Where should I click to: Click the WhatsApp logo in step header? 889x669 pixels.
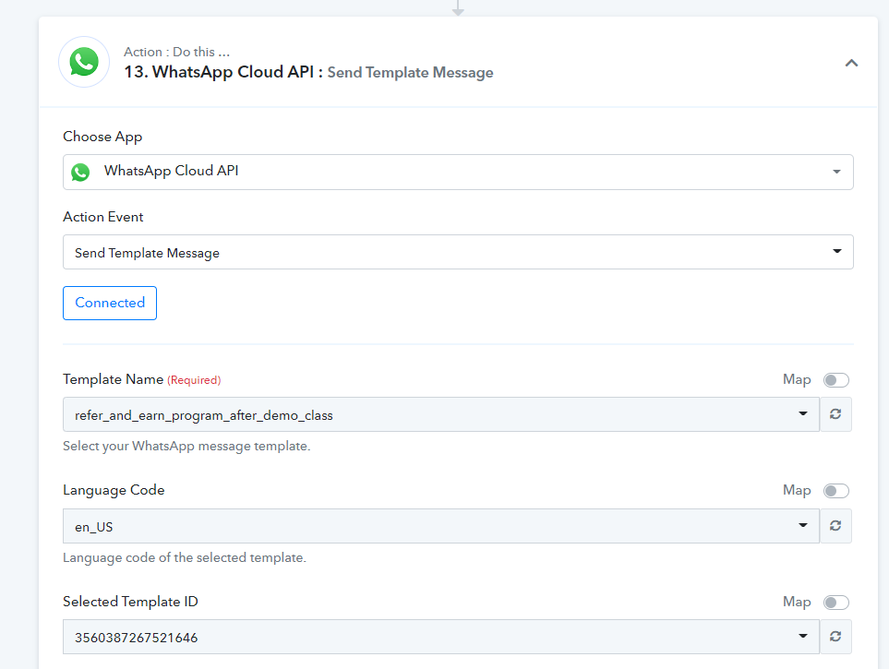coord(84,62)
